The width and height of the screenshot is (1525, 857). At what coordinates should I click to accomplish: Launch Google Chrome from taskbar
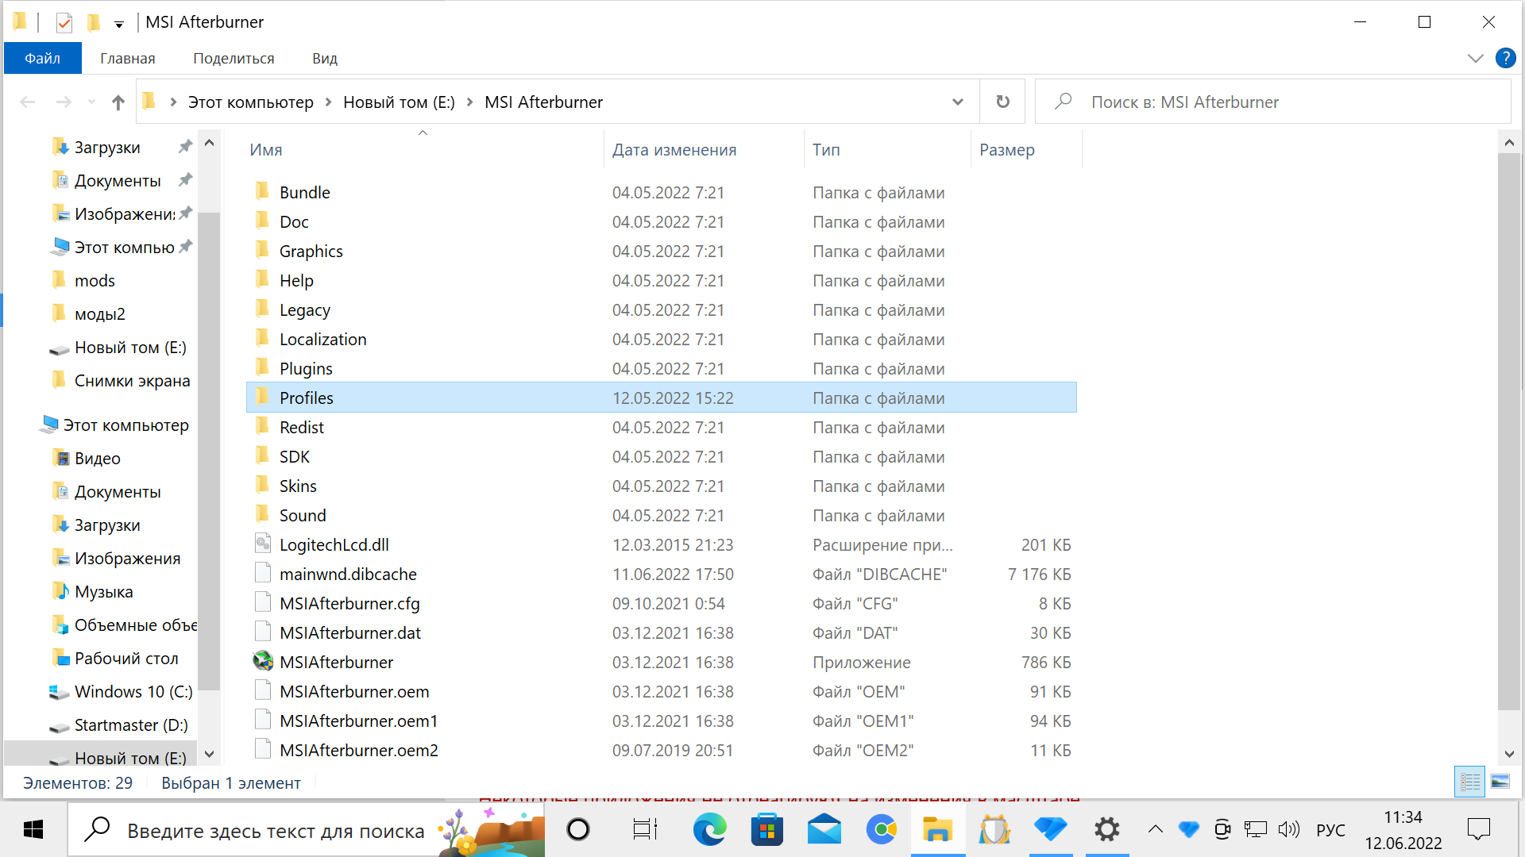click(882, 830)
